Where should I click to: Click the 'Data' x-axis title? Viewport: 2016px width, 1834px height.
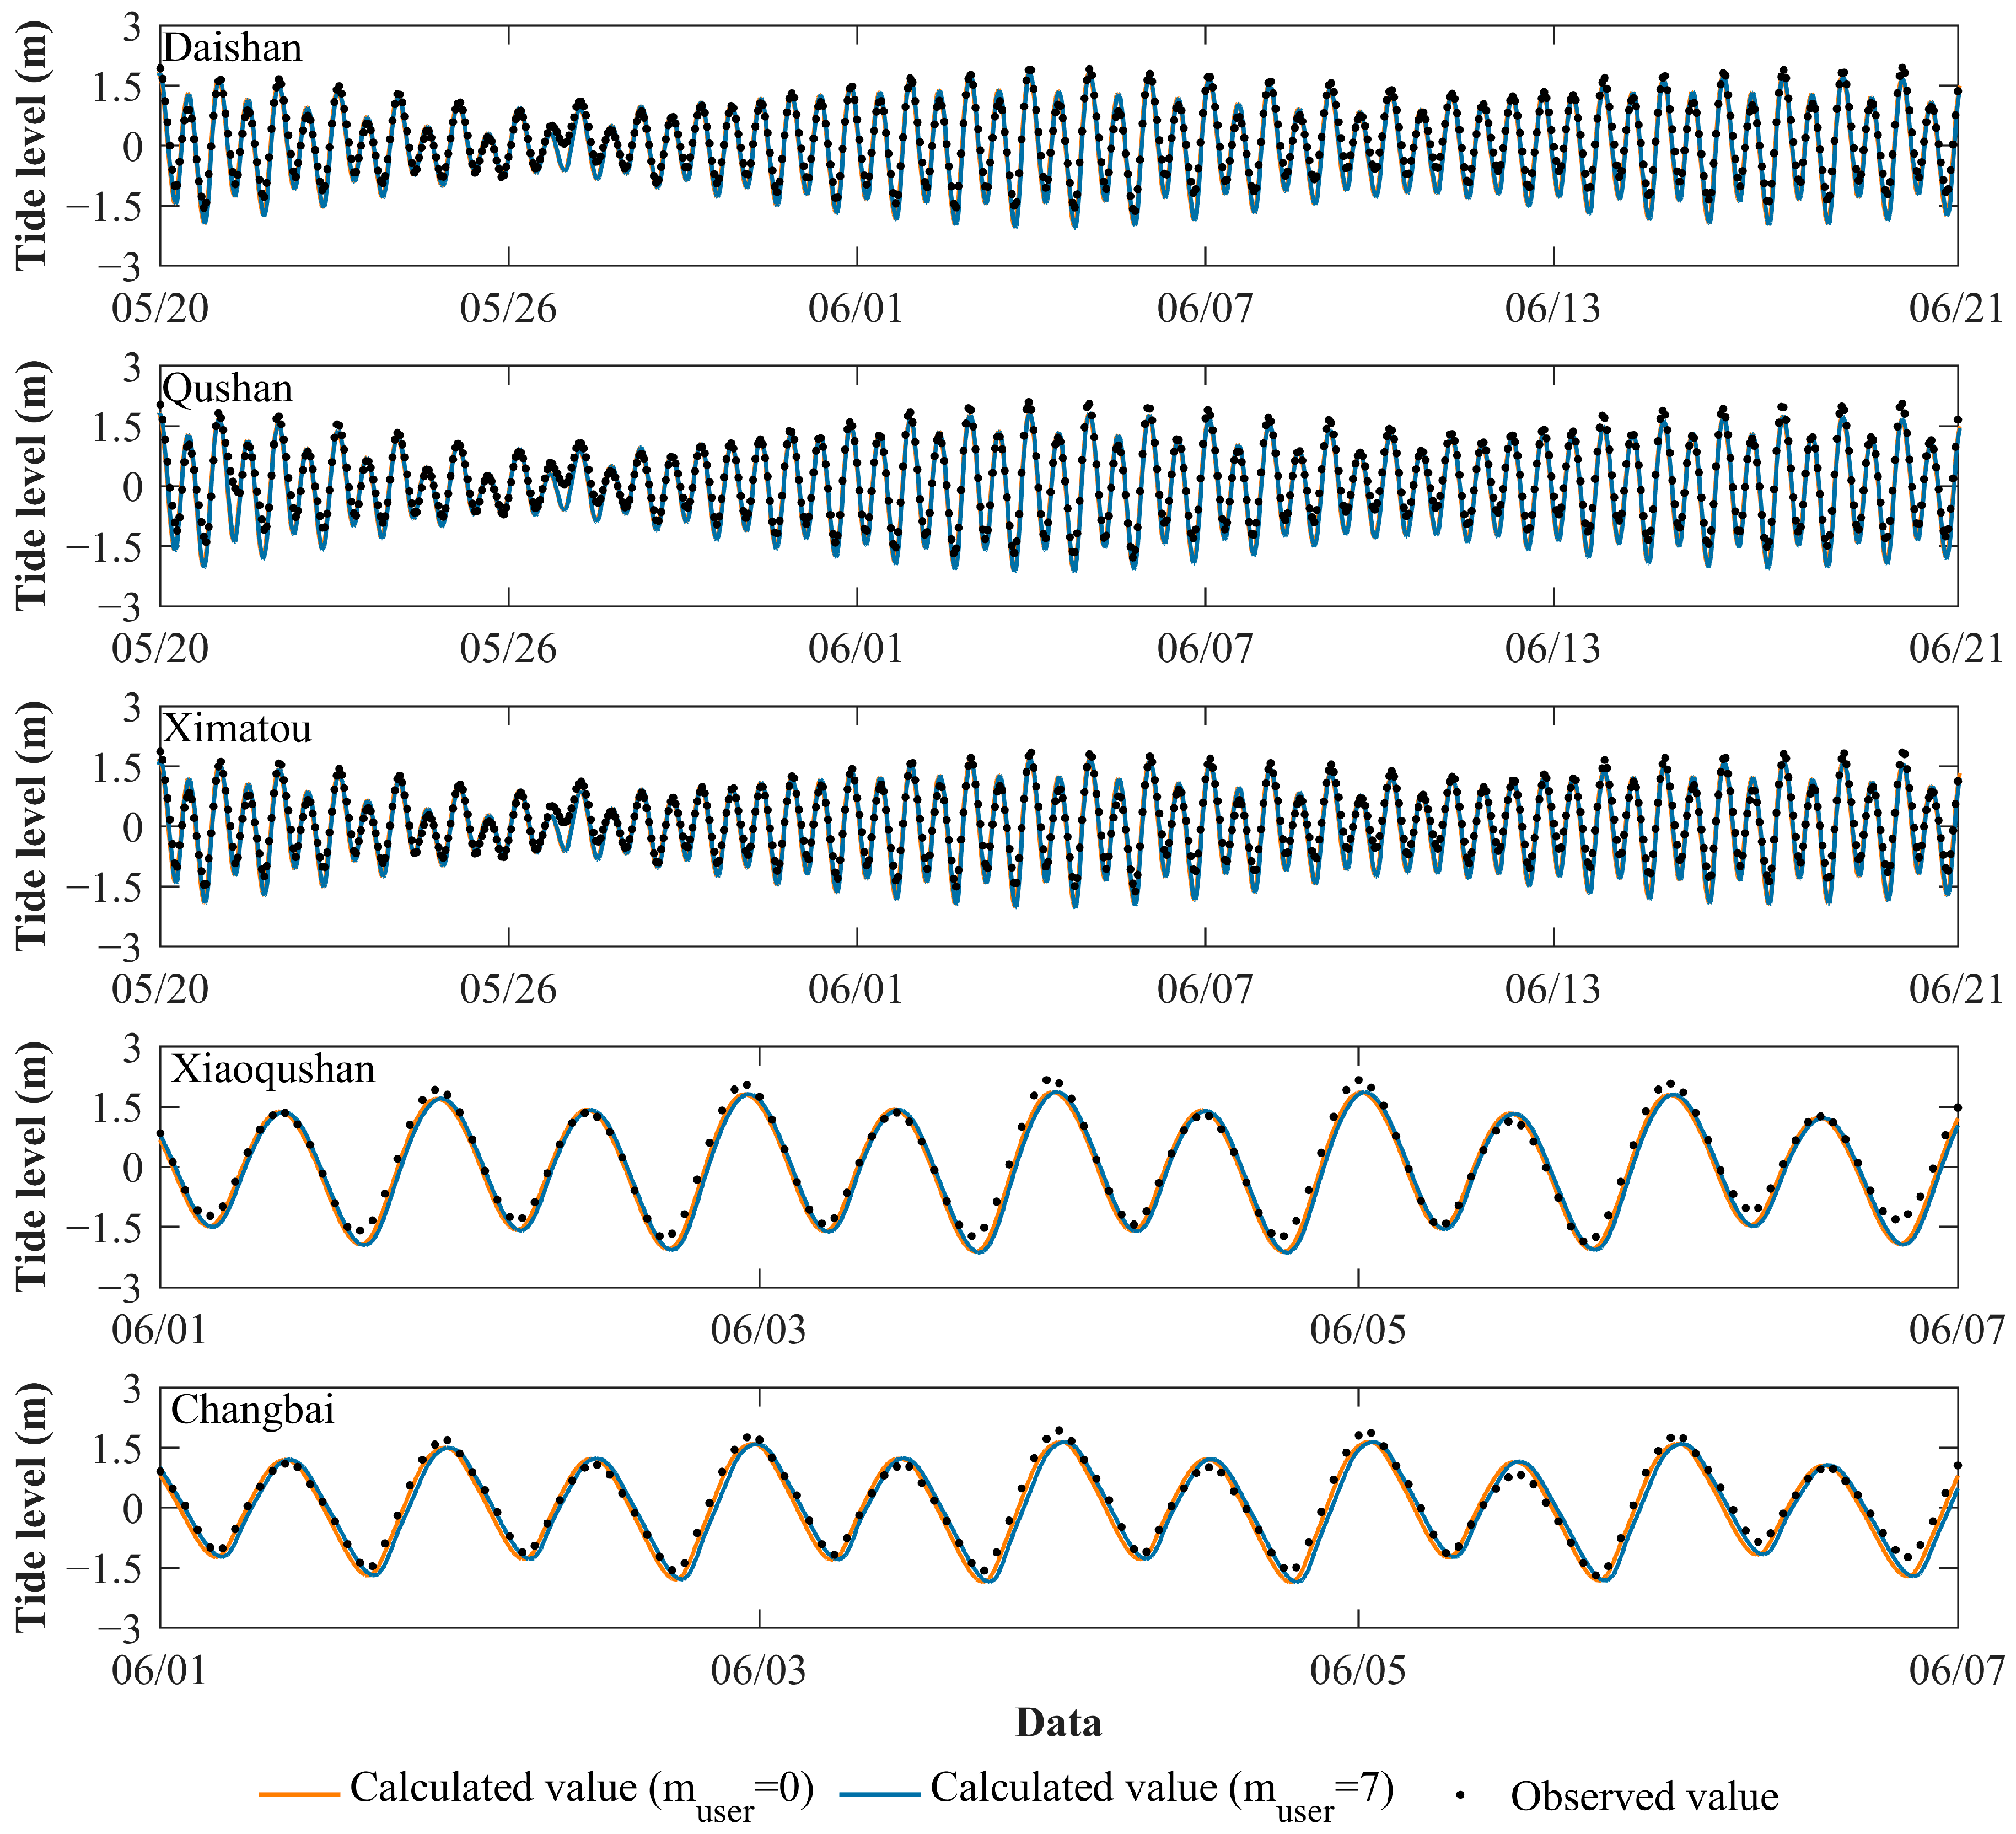point(1058,1722)
